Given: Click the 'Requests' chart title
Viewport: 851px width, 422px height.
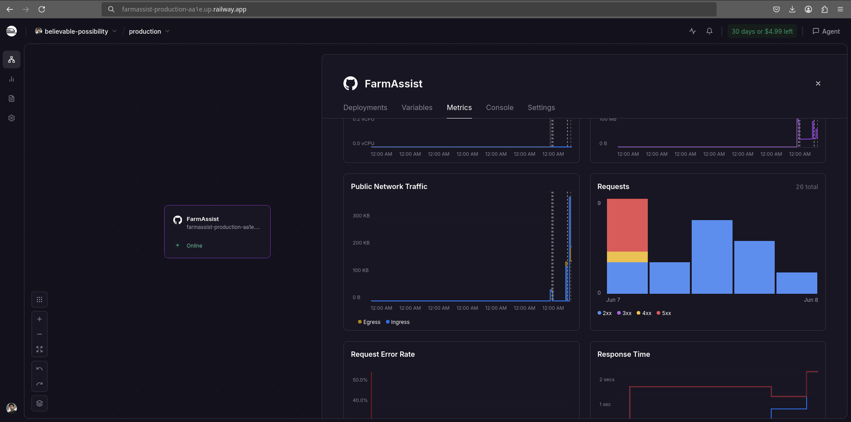Looking at the screenshot, I should 613,187.
